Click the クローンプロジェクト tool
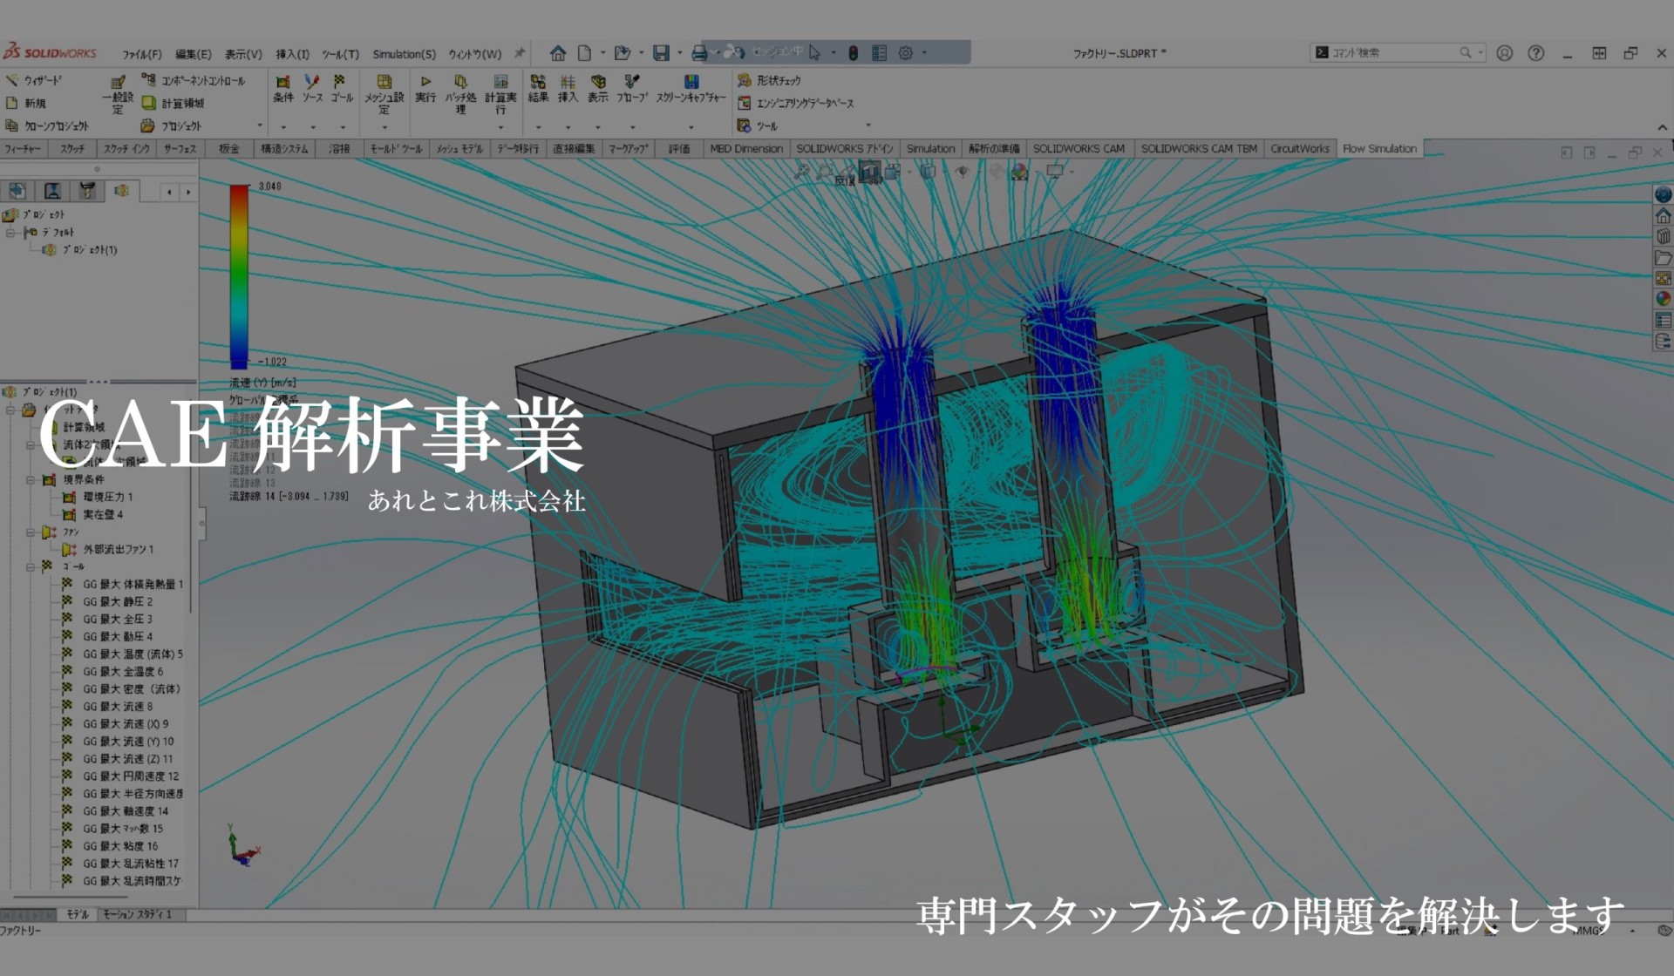The width and height of the screenshot is (1674, 976). click(48, 125)
